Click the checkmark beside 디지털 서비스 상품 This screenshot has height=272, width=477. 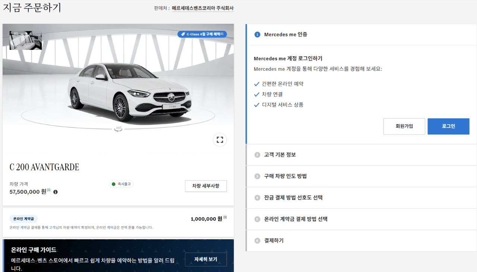point(256,105)
